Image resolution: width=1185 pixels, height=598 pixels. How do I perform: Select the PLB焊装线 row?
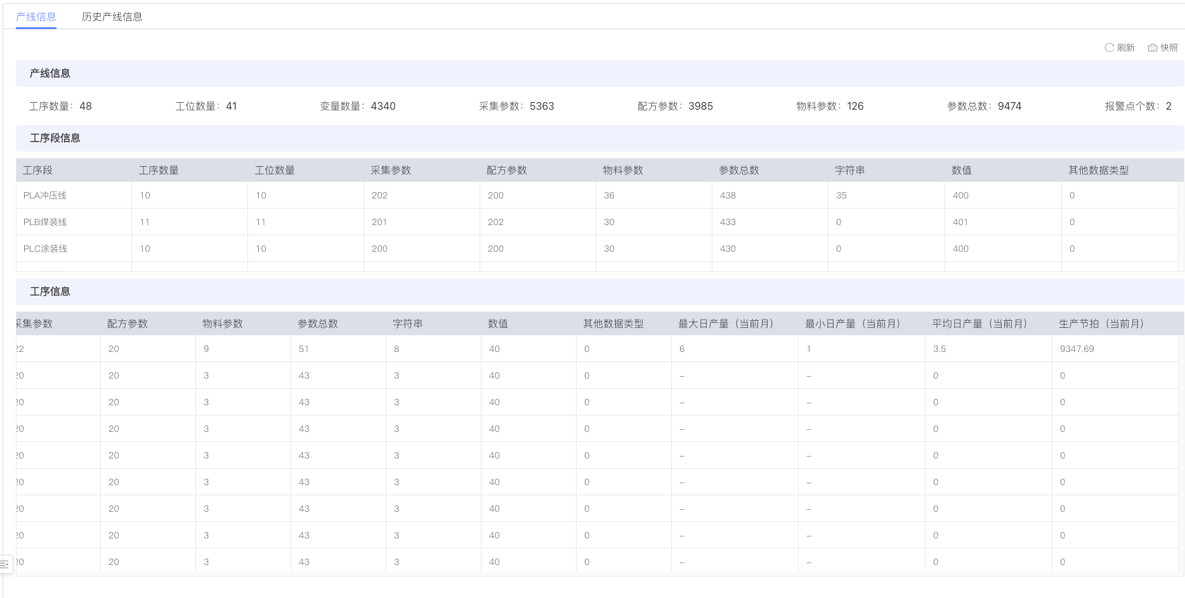[x=45, y=222]
